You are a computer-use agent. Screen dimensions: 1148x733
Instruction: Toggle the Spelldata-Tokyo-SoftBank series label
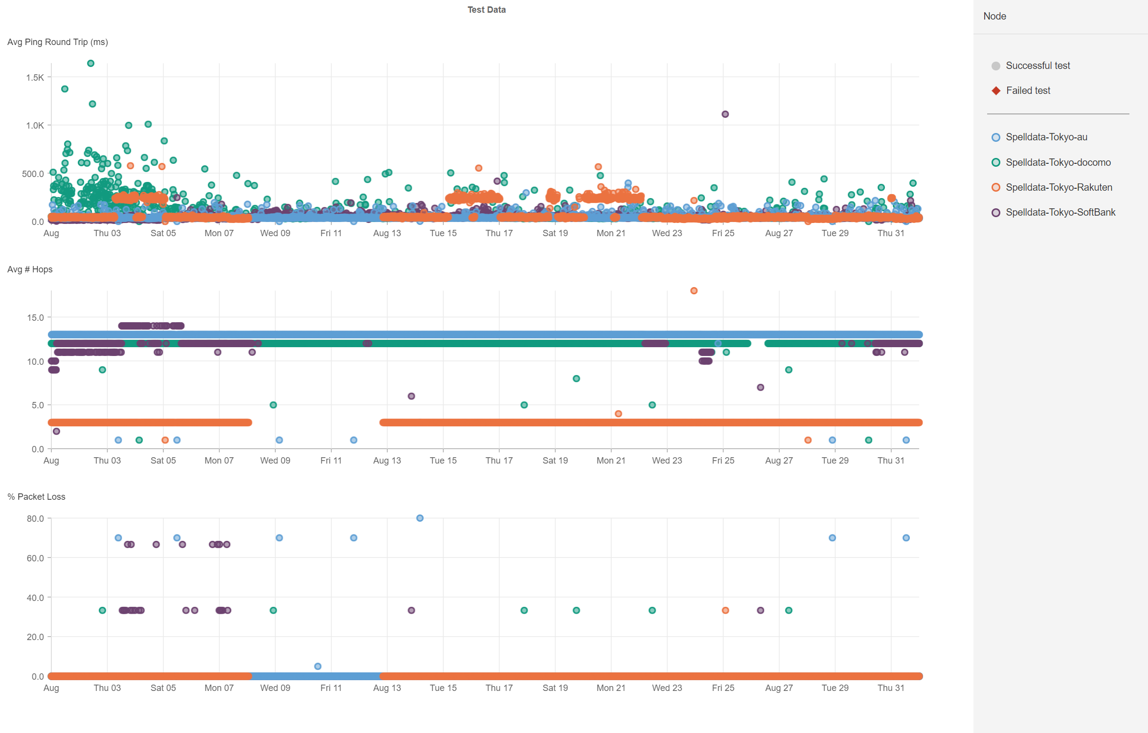tap(1060, 213)
